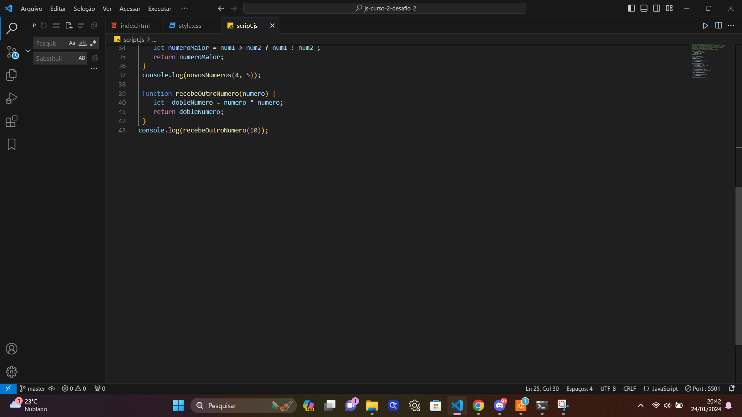Open notifications bell in status bar

pos(732,388)
